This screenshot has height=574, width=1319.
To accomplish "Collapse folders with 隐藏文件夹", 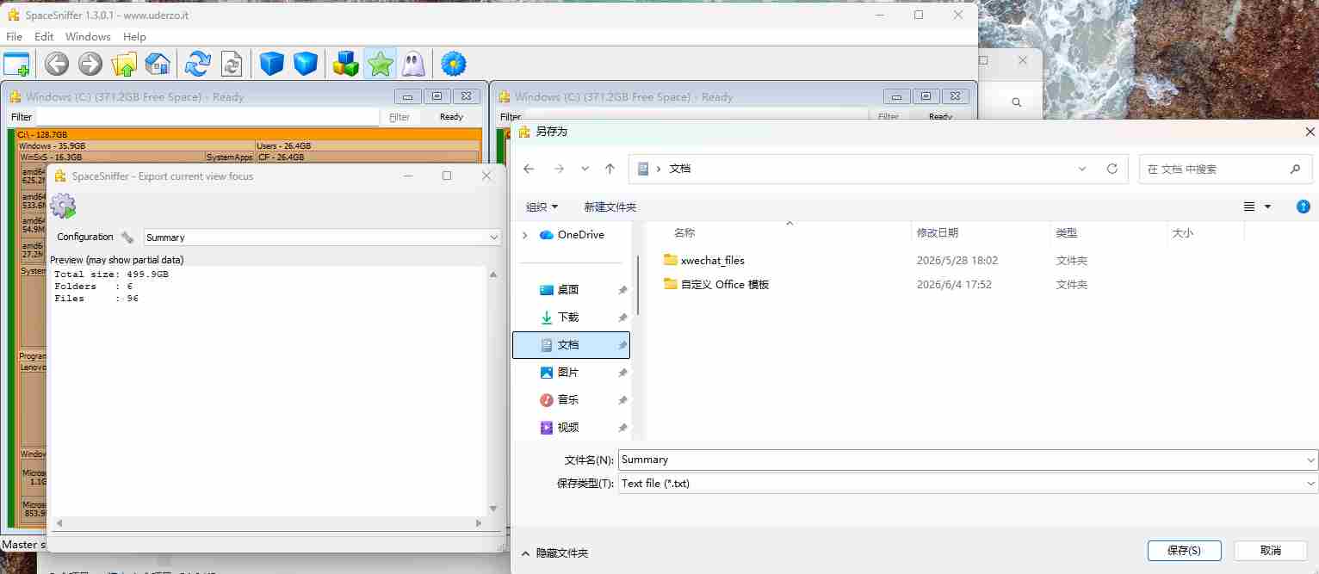I will click(x=554, y=552).
